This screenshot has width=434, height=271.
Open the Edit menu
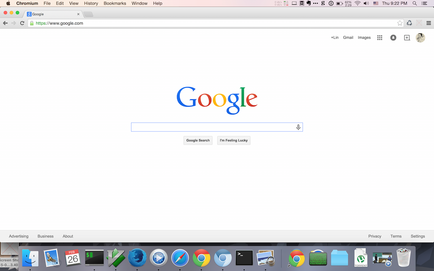click(60, 3)
